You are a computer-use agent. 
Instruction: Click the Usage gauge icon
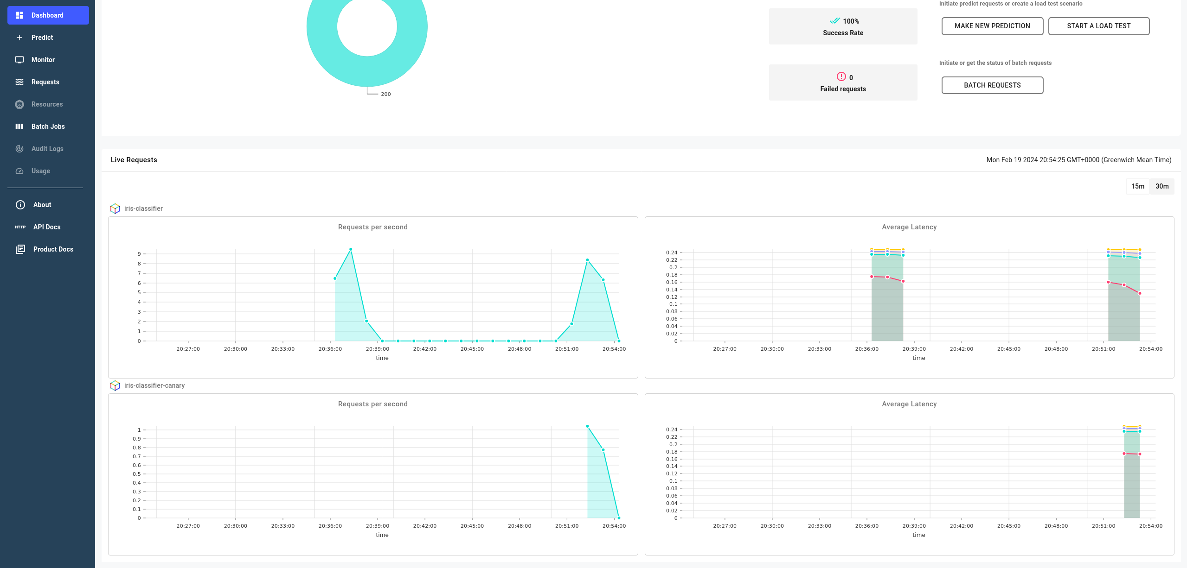[19, 171]
